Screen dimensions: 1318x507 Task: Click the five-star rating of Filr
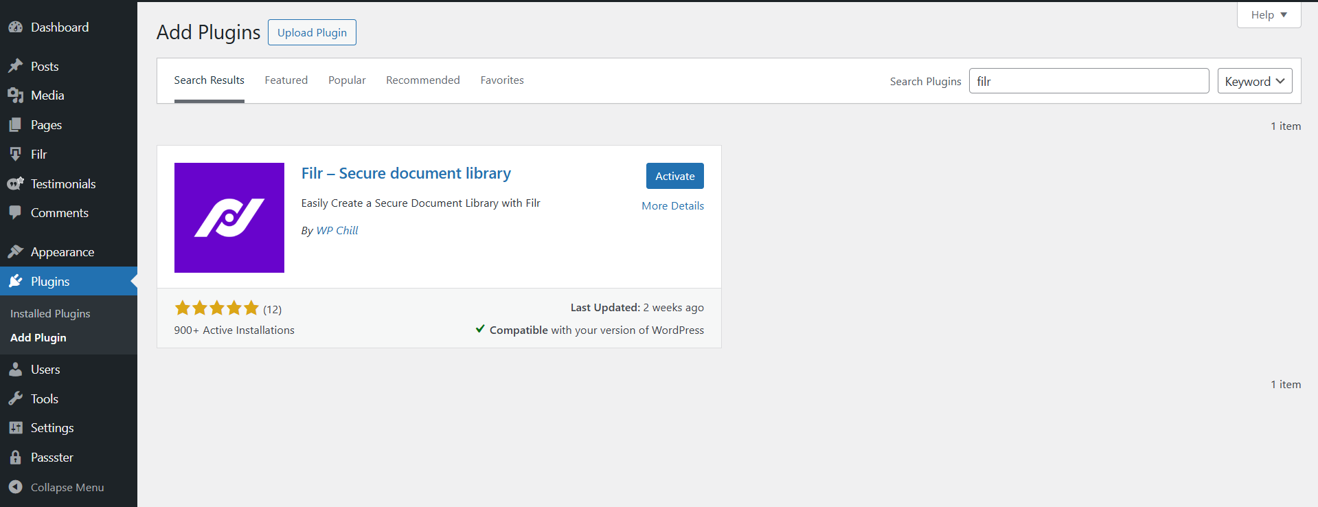217,308
